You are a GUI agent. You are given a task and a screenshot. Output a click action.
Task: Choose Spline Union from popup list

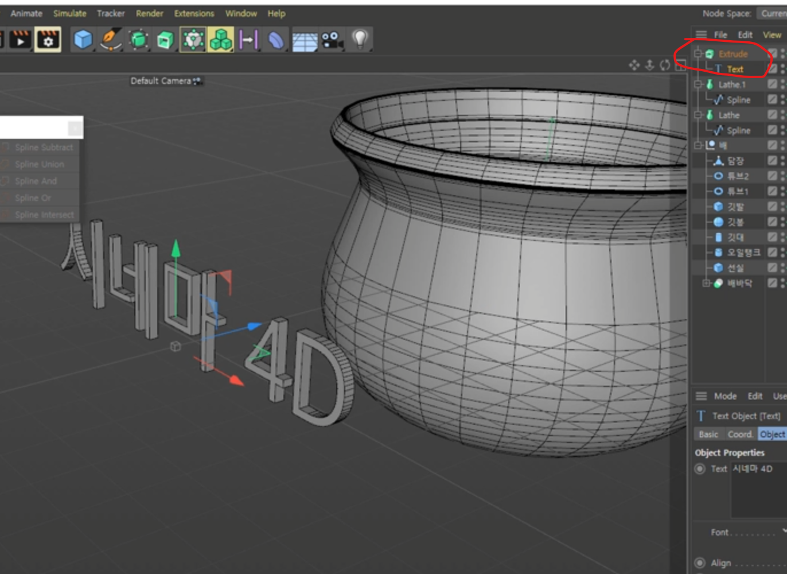[x=39, y=164]
